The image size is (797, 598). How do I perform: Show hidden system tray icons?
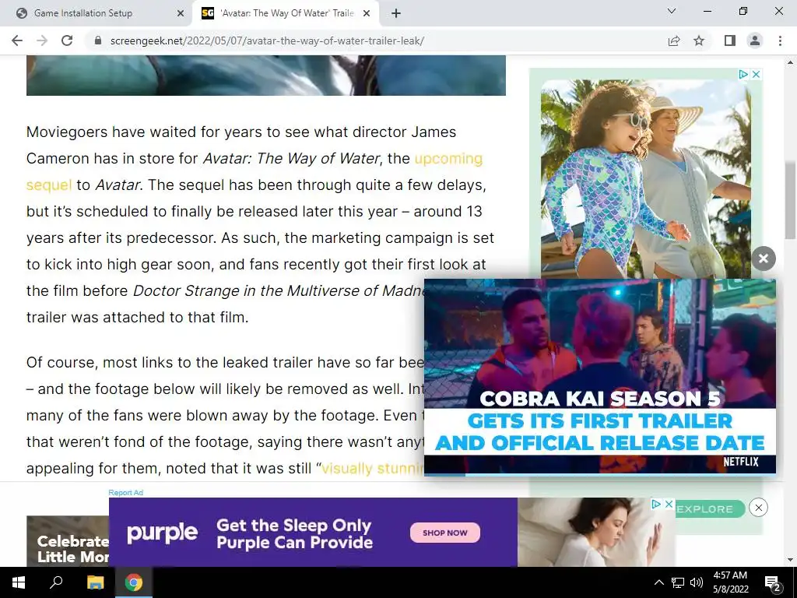(x=658, y=582)
